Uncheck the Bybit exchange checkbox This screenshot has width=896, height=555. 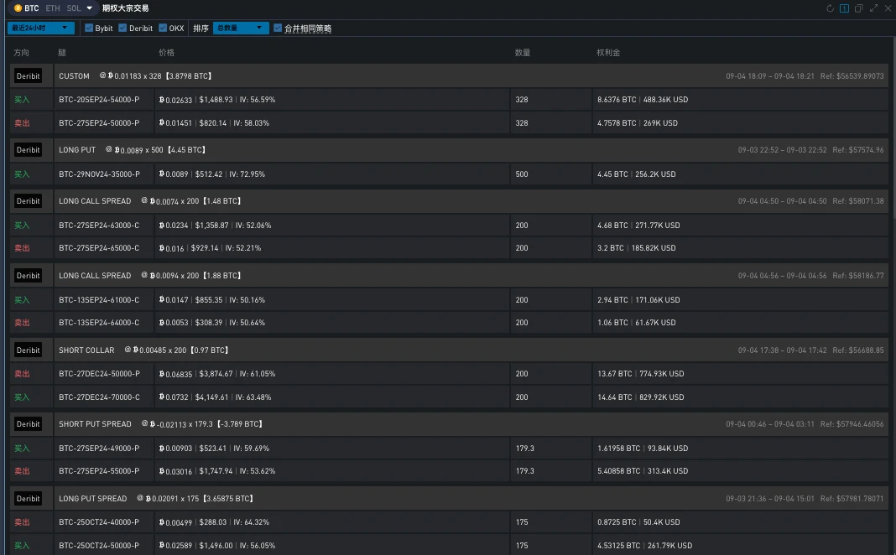(x=89, y=29)
